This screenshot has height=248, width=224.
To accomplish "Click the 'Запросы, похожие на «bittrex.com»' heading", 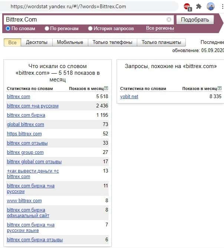I will [x=171, y=66].
